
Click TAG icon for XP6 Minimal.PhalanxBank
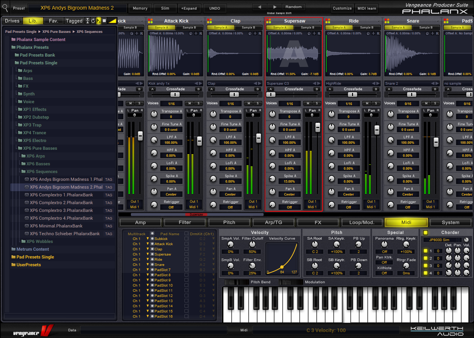click(109, 226)
